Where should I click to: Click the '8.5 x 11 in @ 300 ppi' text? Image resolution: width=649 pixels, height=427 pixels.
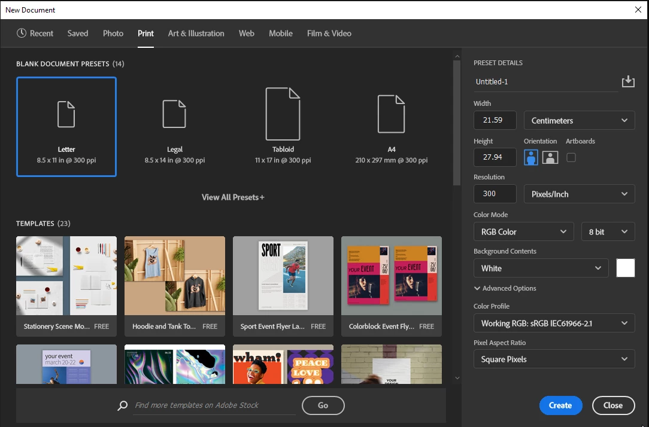[66, 160]
